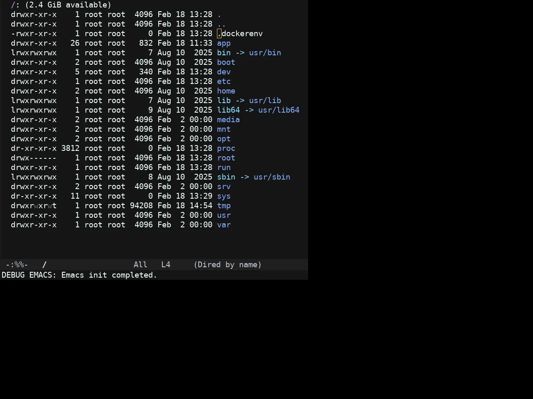The image size is (533, 399).
Task: Open the parent directory '..' entry
Action: (x=222, y=24)
